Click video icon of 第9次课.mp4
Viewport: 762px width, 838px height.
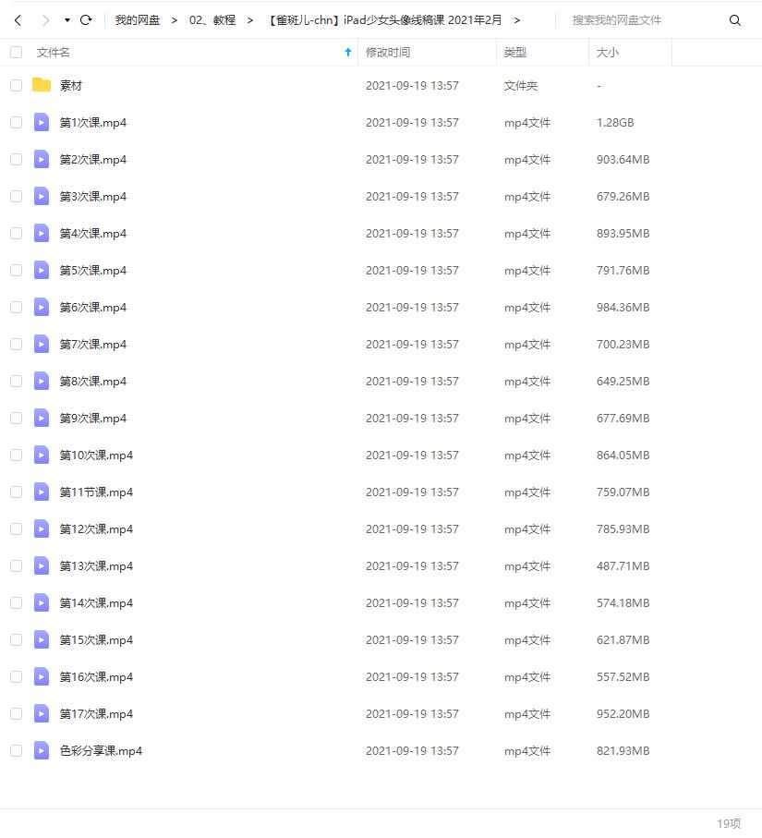[42, 418]
